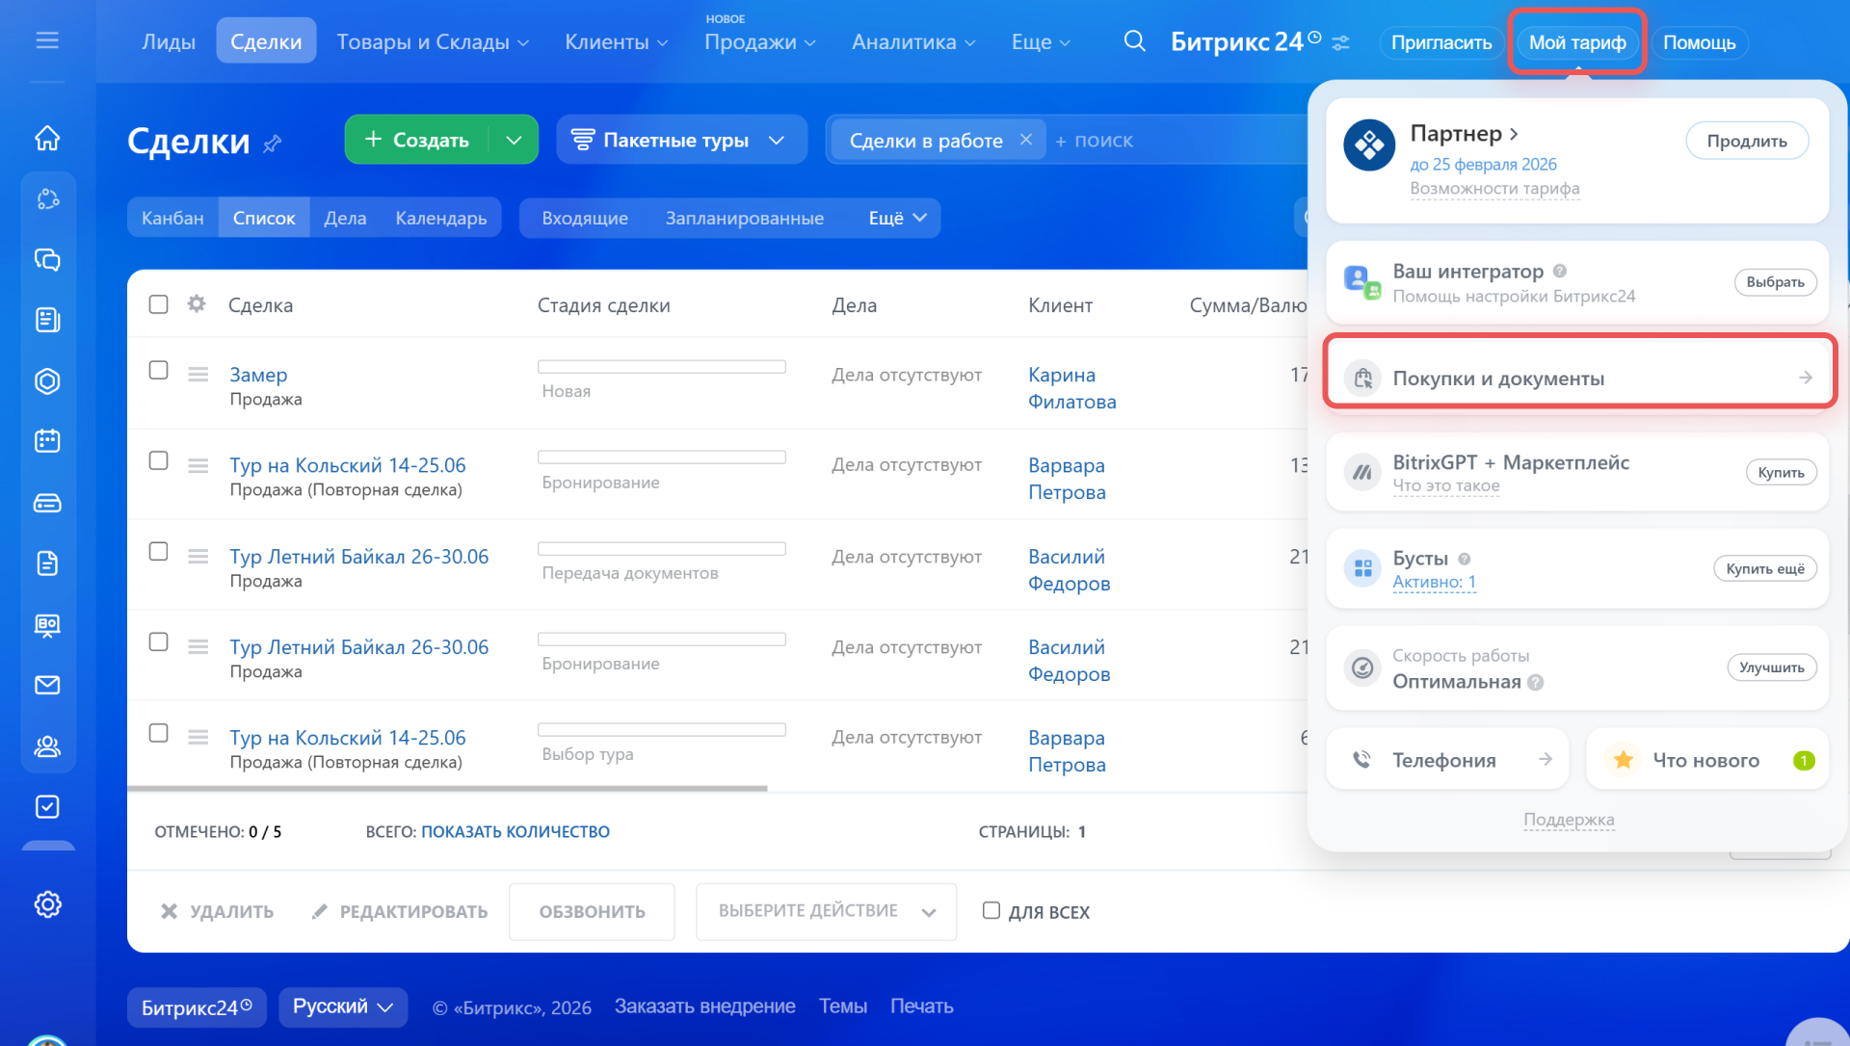Open the Лиды menu item
The image size is (1850, 1046).
(x=169, y=41)
